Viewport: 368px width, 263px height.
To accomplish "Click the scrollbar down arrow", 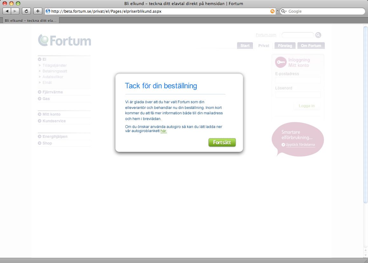I will point(365,255).
